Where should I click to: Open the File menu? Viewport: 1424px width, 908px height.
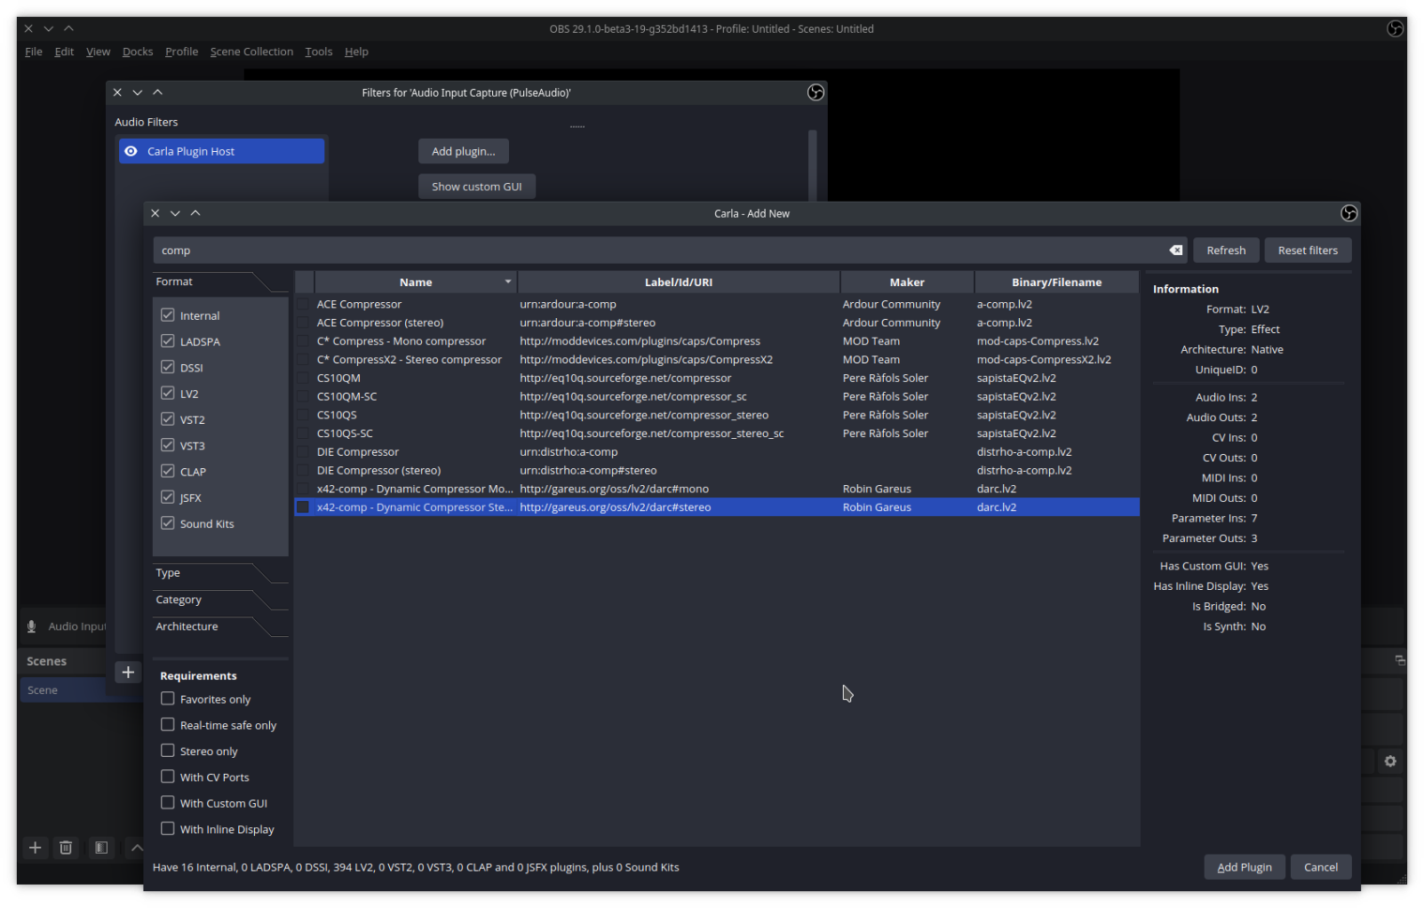point(34,52)
